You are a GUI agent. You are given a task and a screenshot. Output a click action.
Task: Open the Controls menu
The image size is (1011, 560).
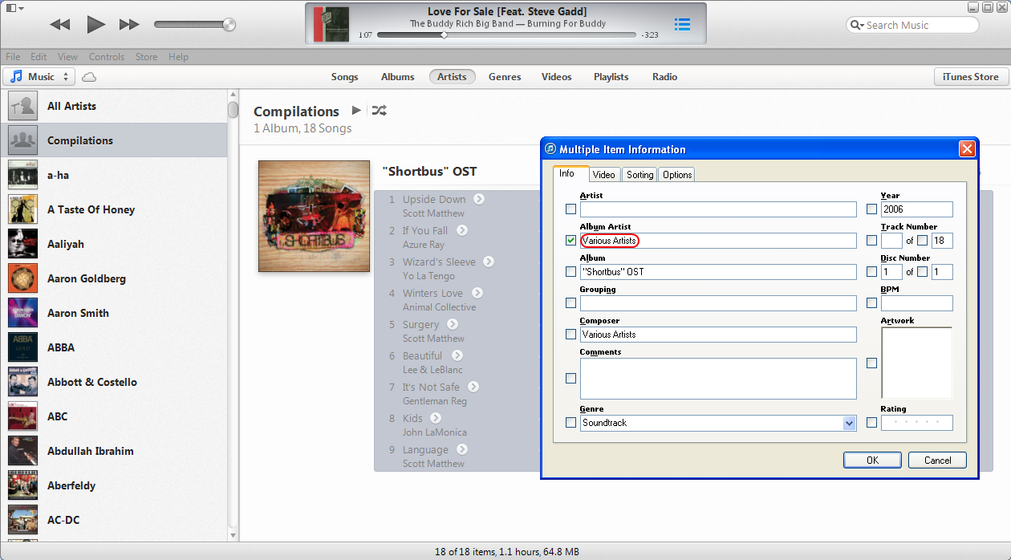point(107,57)
